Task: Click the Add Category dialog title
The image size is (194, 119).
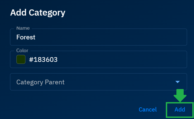Action: [x=38, y=13]
